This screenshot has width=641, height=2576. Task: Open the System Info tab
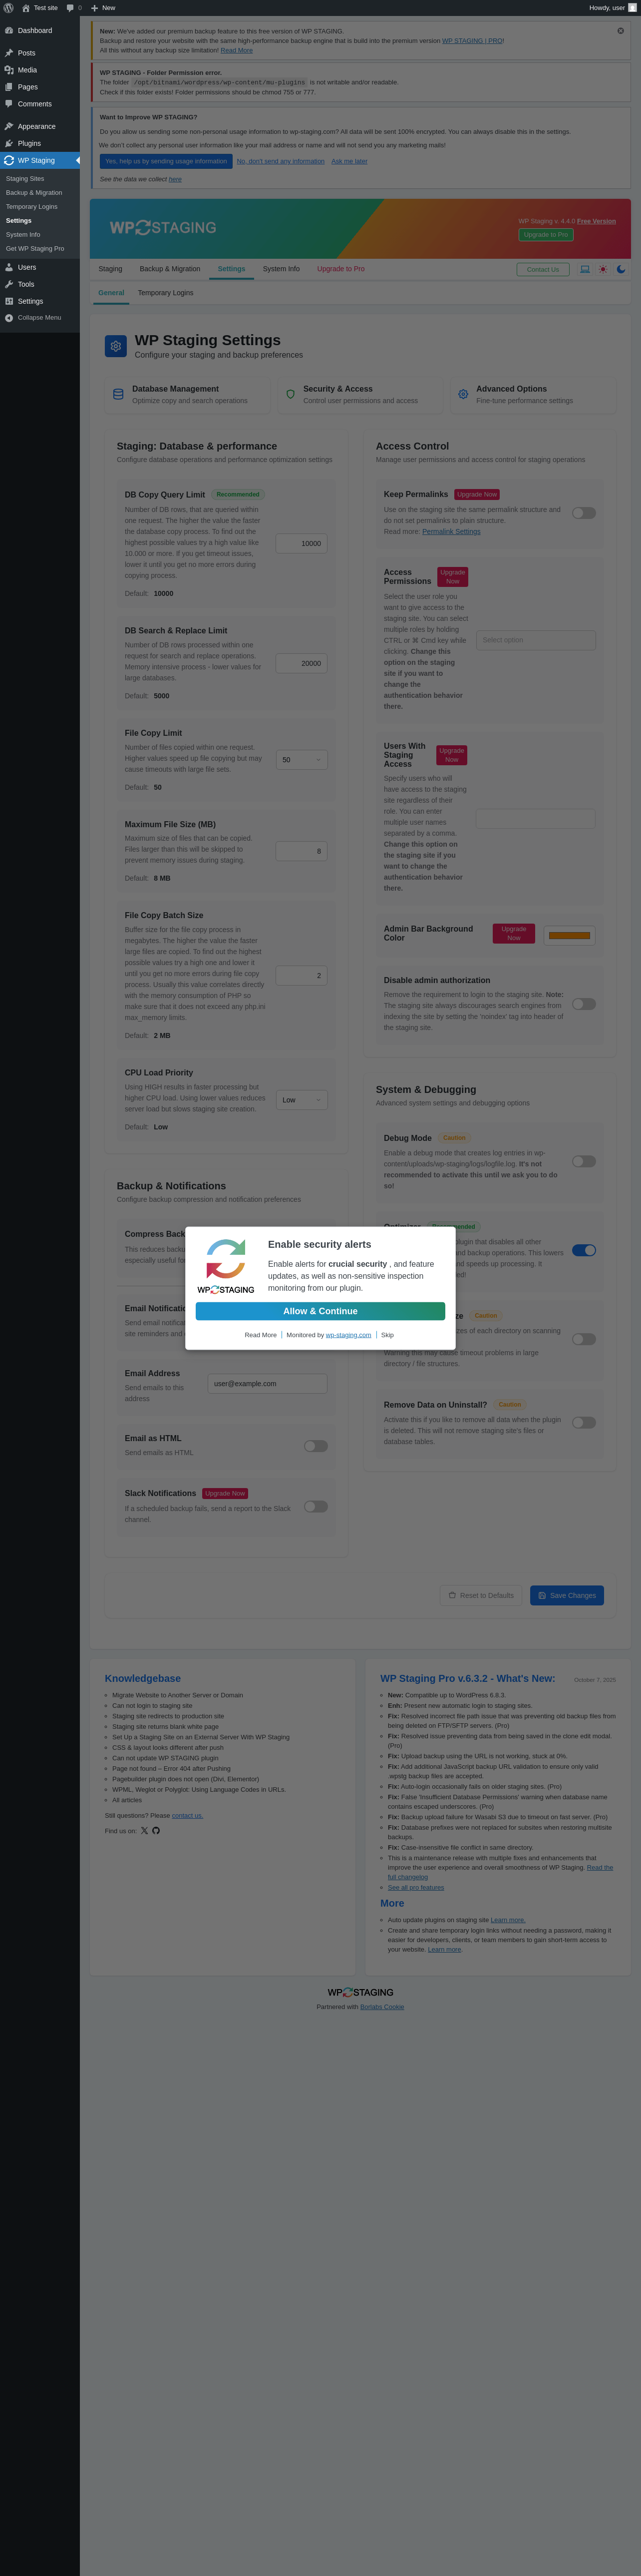click(281, 269)
